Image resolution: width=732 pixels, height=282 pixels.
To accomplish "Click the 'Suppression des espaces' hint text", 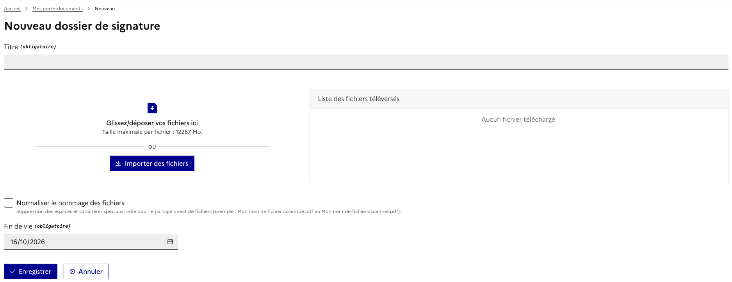I will coord(208,211).
